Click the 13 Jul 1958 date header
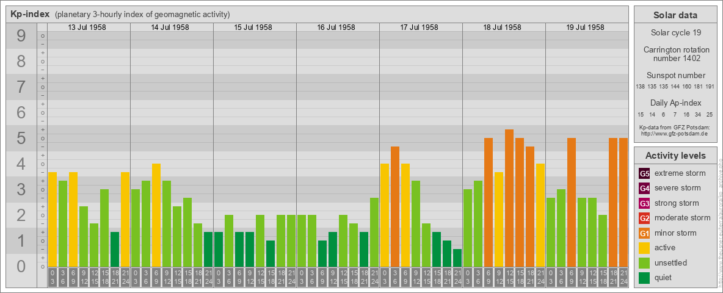The image size is (723, 293). [x=87, y=27]
